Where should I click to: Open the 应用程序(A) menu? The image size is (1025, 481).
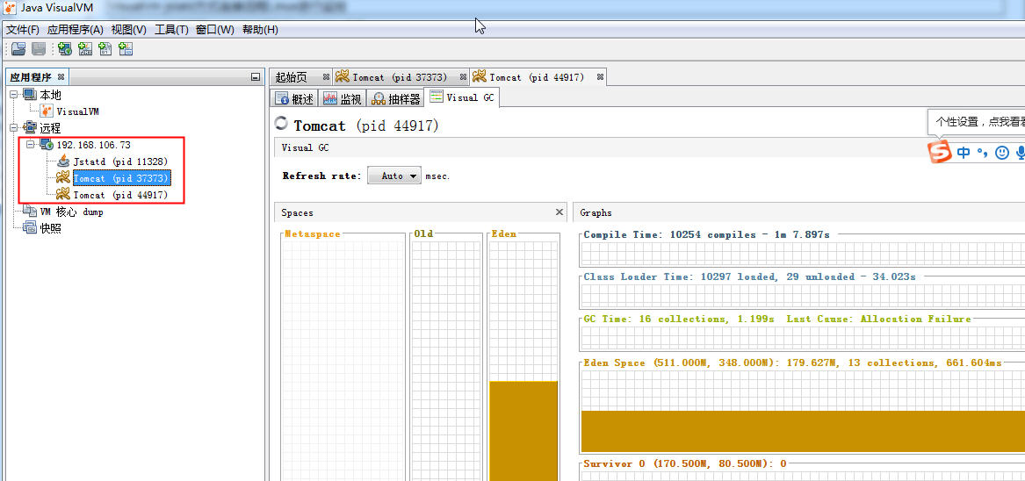point(76,30)
